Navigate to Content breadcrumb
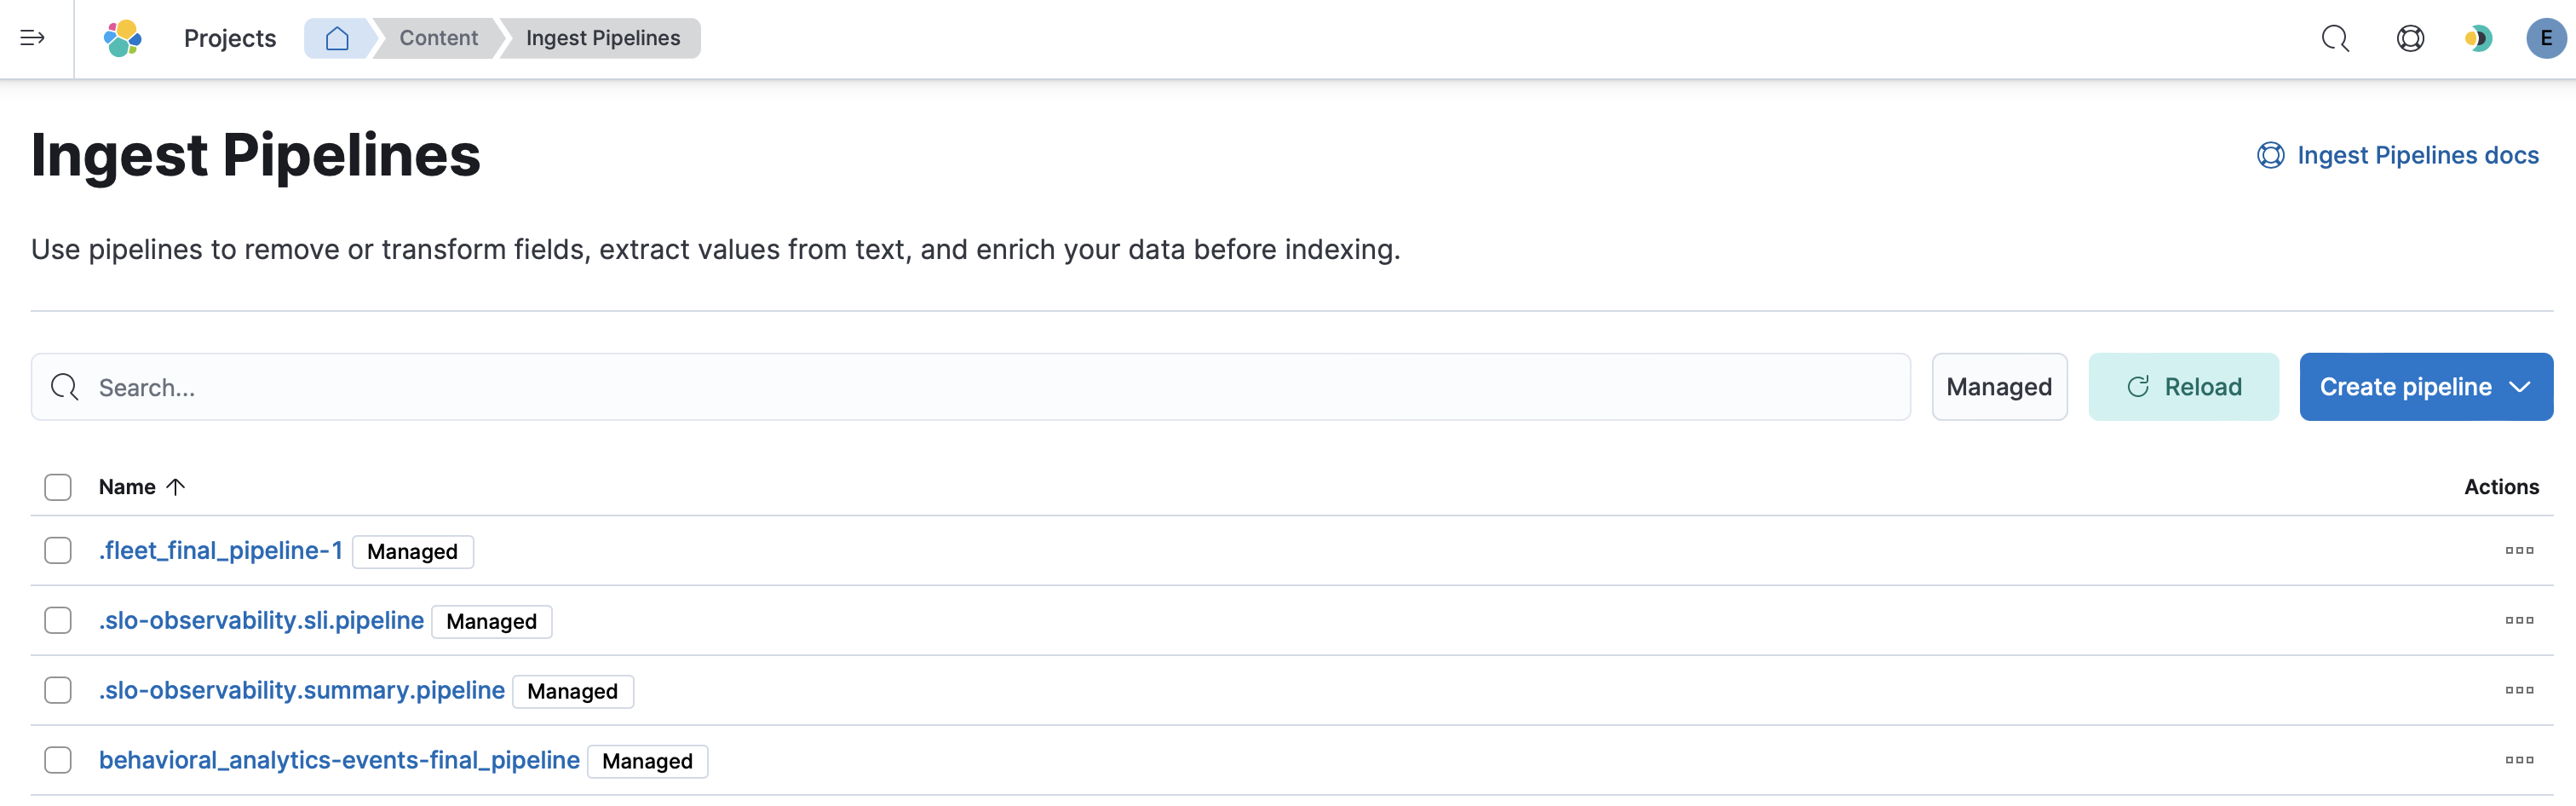 [x=438, y=38]
